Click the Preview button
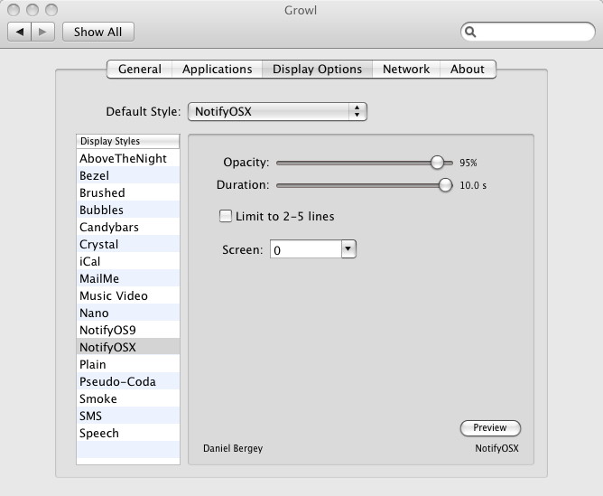 click(490, 428)
